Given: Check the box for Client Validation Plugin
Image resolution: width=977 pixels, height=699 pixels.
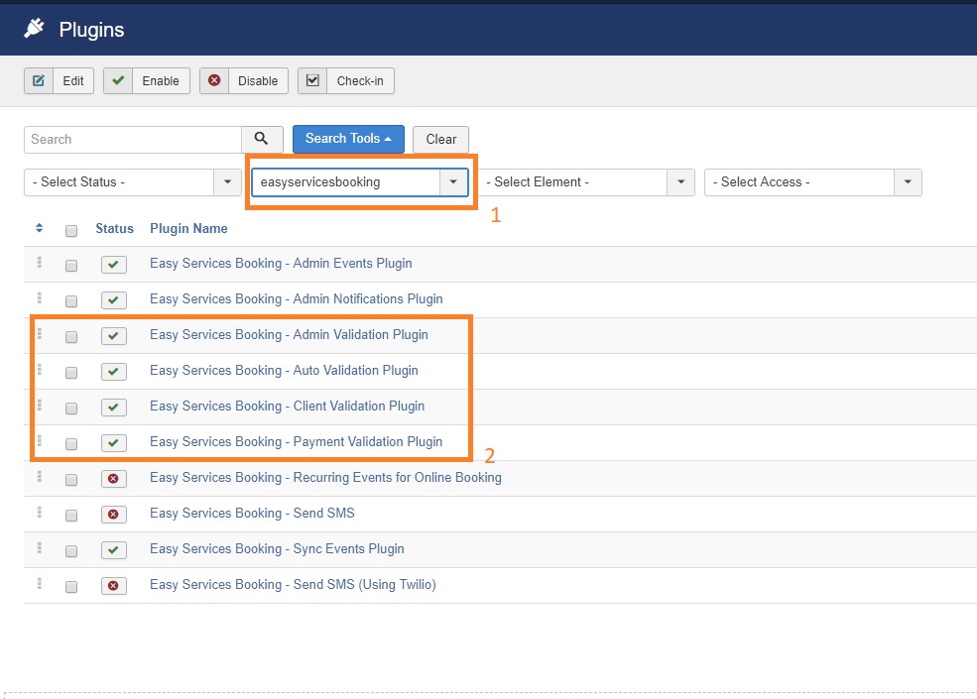Looking at the screenshot, I should tap(71, 408).
